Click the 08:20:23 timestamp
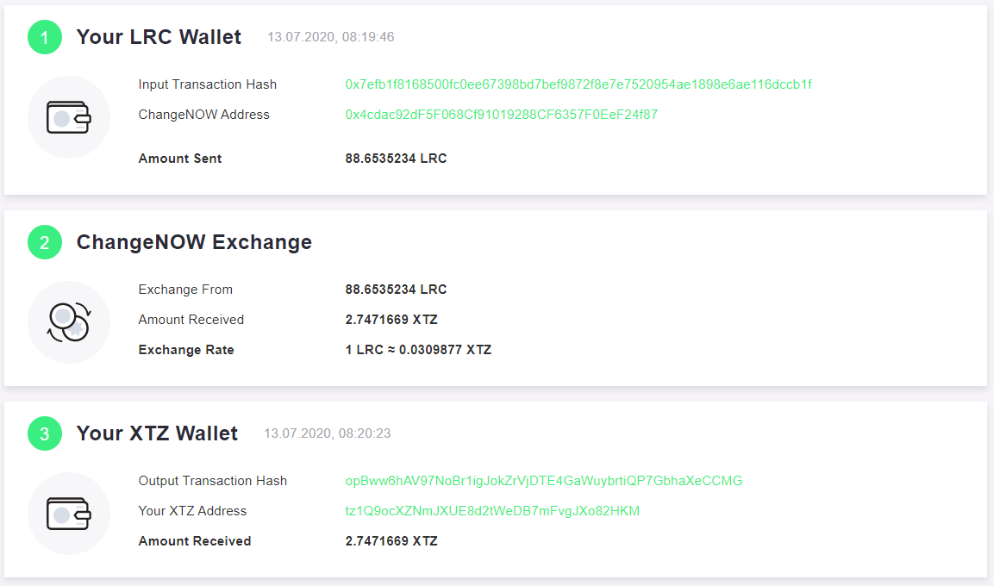This screenshot has width=994, height=586. [327, 433]
